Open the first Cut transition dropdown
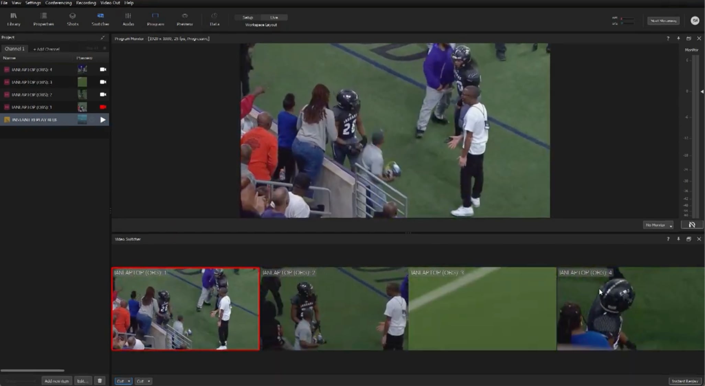705x386 pixels. tap(123, 381)
